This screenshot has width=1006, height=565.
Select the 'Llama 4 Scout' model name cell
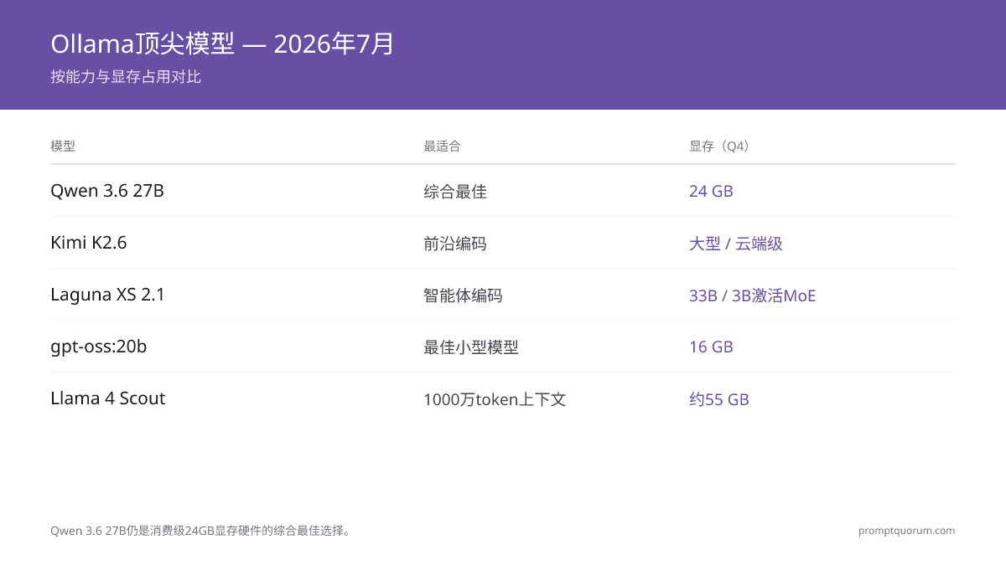pyautogui.click(x=108, y=398)
